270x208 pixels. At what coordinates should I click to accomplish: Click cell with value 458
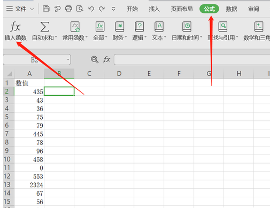tap(29, 159)
